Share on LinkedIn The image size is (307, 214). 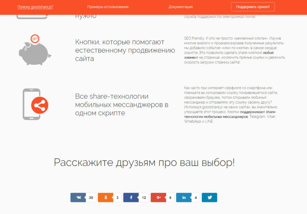coord(183,198)
